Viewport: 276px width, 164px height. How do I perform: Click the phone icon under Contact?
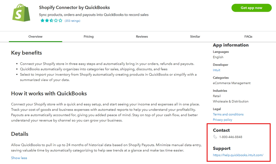click(x=215, y=137)
